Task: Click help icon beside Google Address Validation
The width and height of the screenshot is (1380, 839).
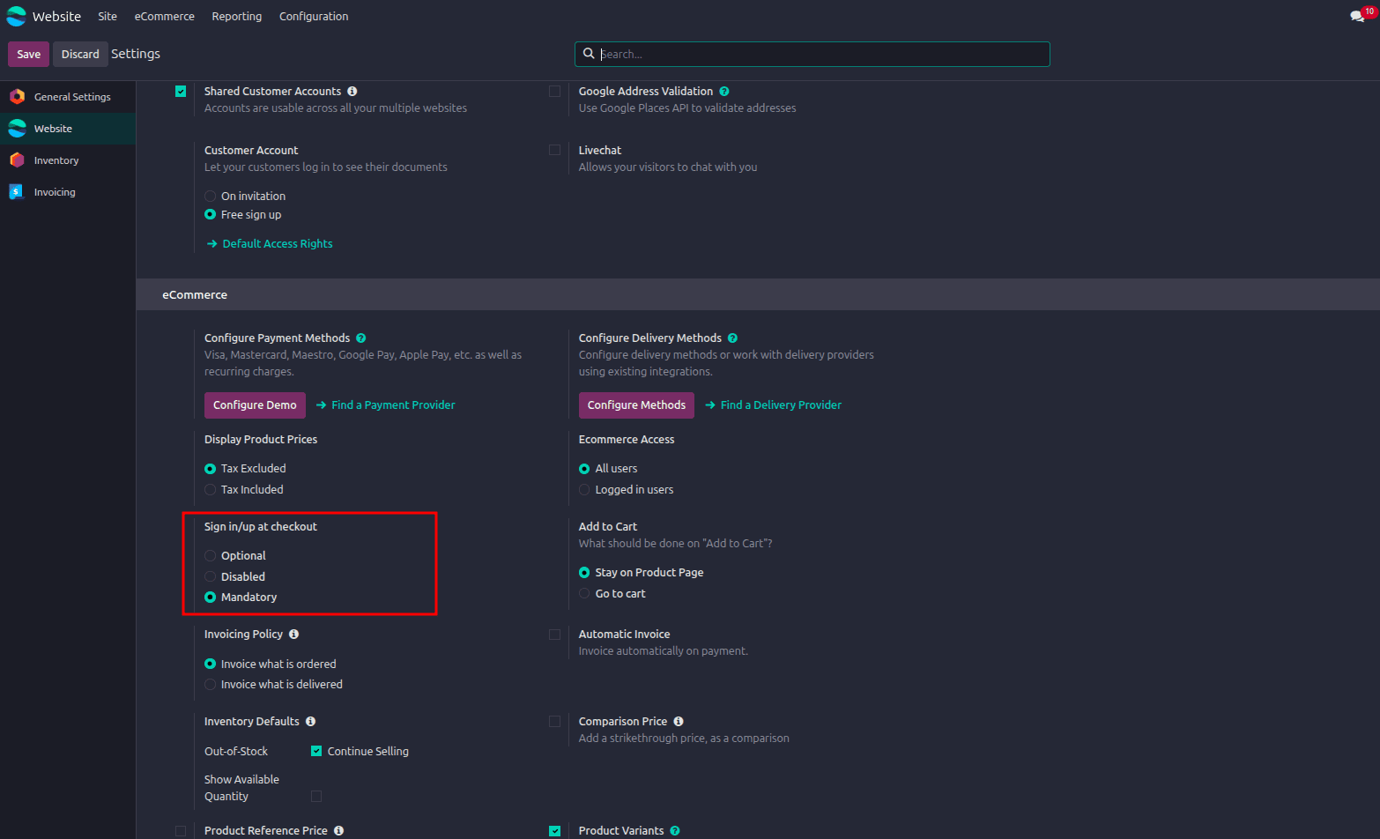Action: 724,91
